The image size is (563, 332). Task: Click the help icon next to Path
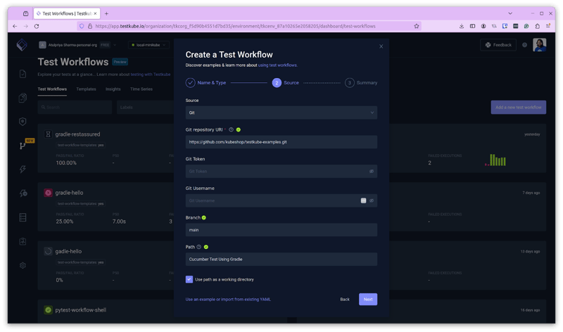tap(199, 247)
